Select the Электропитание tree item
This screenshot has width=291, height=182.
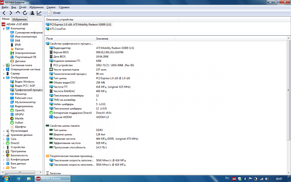[23, 53]
